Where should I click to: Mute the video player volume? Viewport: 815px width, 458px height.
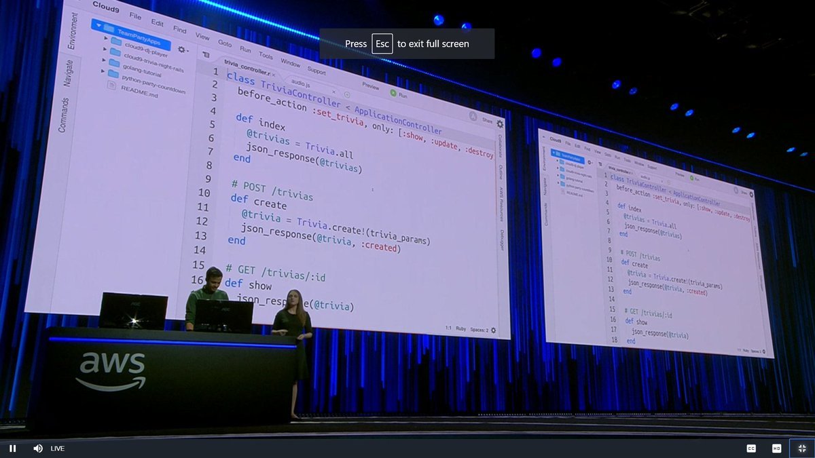coord(38,449)
